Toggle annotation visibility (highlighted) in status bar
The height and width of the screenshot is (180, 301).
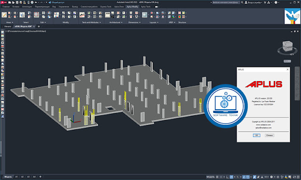tap(254, 177)
